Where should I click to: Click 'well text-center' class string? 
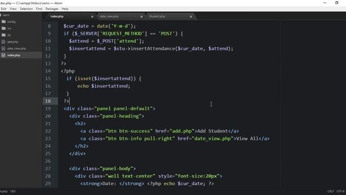click(130, 176)
